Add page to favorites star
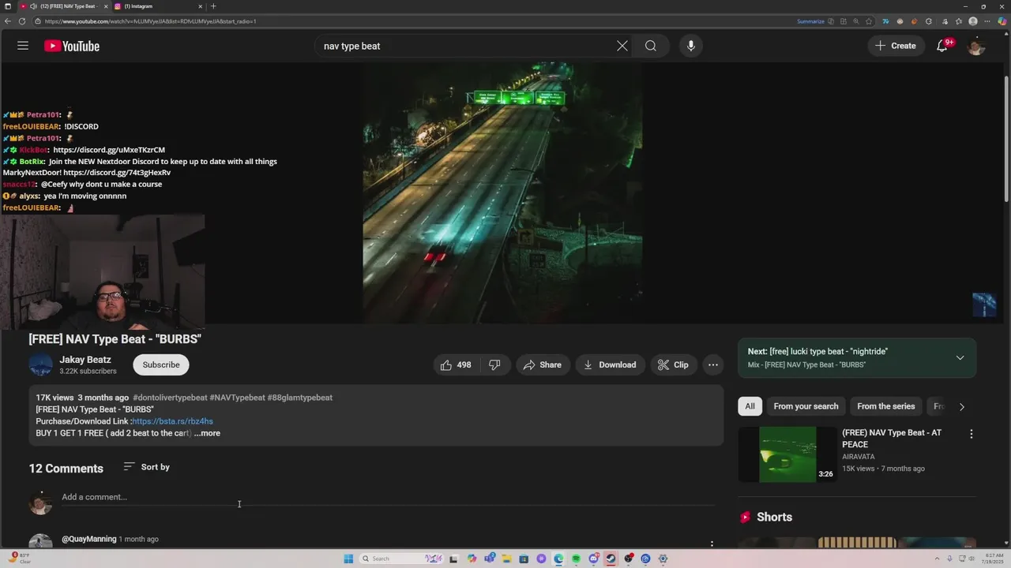Viewport: 1011px width, 568px height. pyautogui.click(x=869, y=21)
